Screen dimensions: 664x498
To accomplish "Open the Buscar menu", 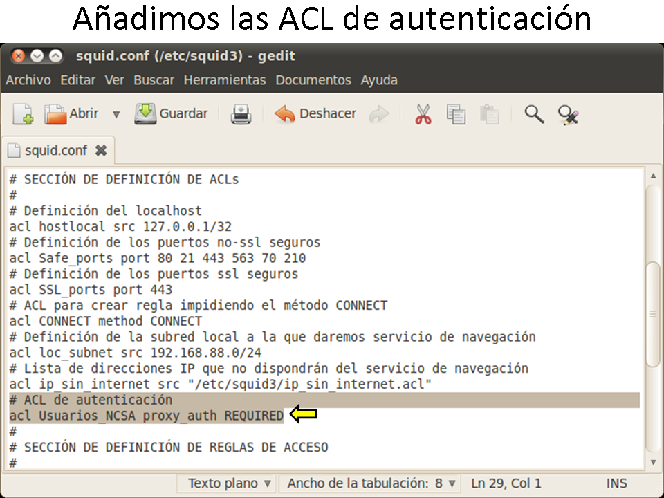I will pos(154,80).
